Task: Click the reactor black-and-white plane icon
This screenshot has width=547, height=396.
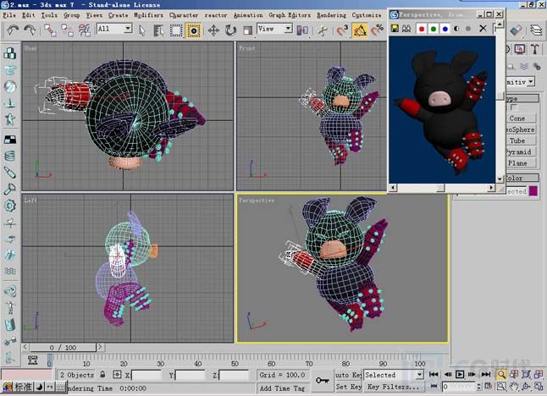Action: click(x=10, y=140)
